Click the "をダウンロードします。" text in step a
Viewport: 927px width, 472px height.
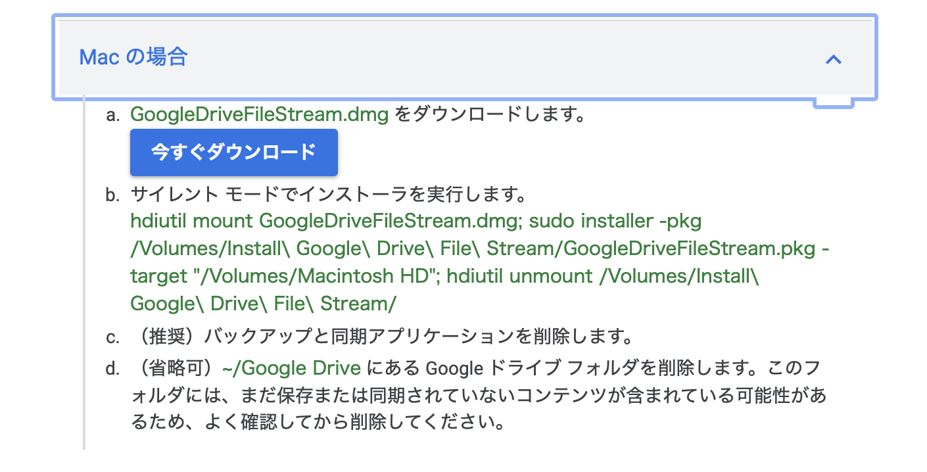pyautogui.click(x=490, y=114)
